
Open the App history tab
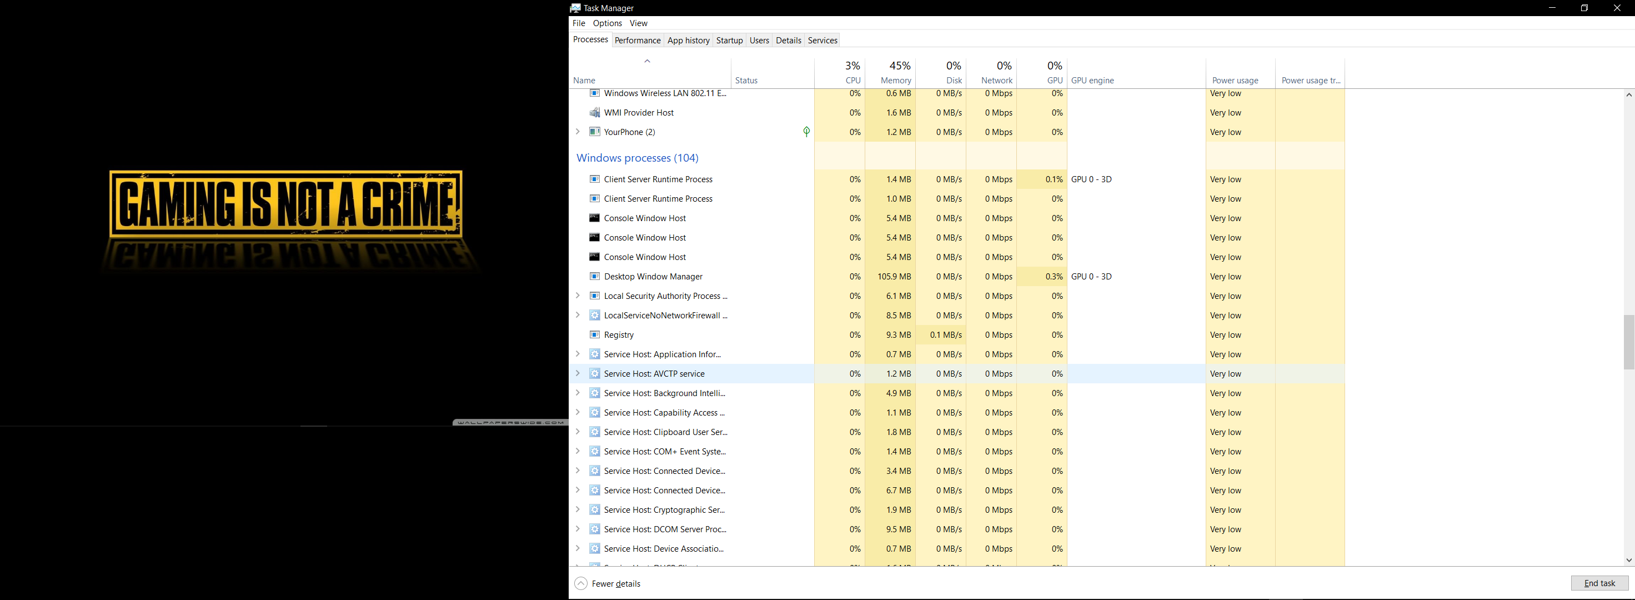click(x=688, y=39)
